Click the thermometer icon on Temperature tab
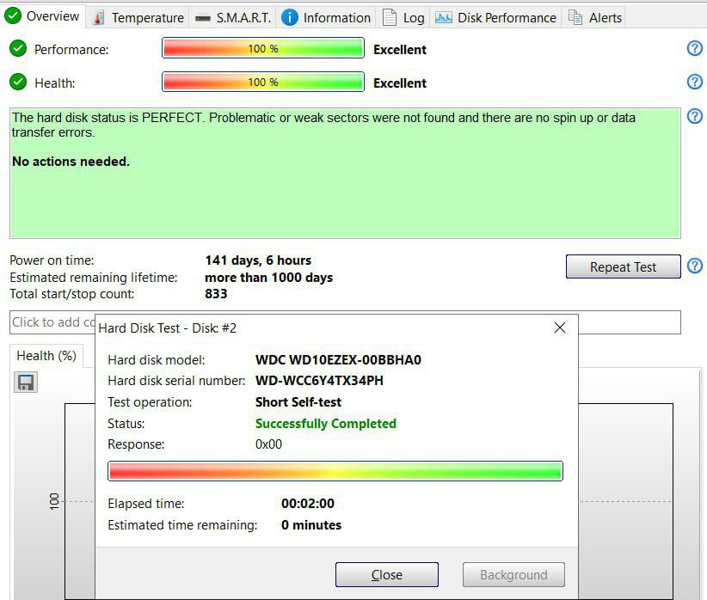707x600 pixels. coord(99,17)
